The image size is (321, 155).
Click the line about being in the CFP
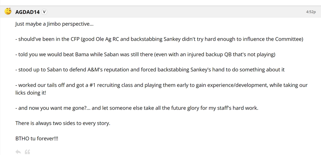tap(159, 39)
